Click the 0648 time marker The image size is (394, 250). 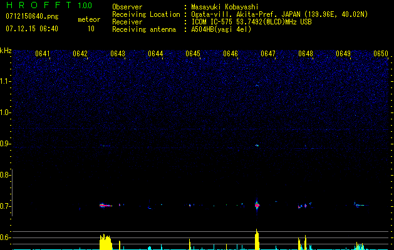click(306, 54)
